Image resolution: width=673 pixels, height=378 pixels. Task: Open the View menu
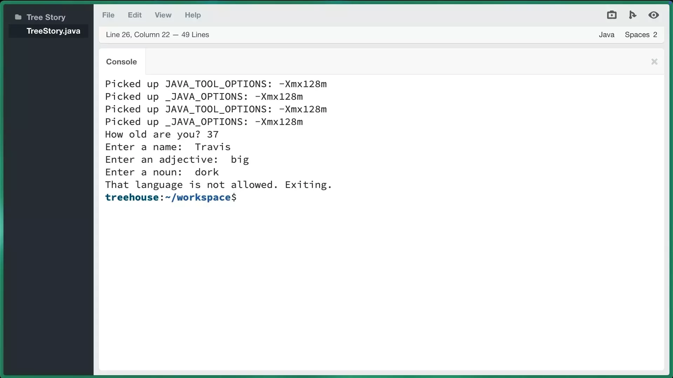163,15
